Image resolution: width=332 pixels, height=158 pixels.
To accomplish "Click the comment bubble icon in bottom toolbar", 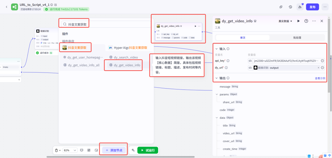I will click(82, 150).
